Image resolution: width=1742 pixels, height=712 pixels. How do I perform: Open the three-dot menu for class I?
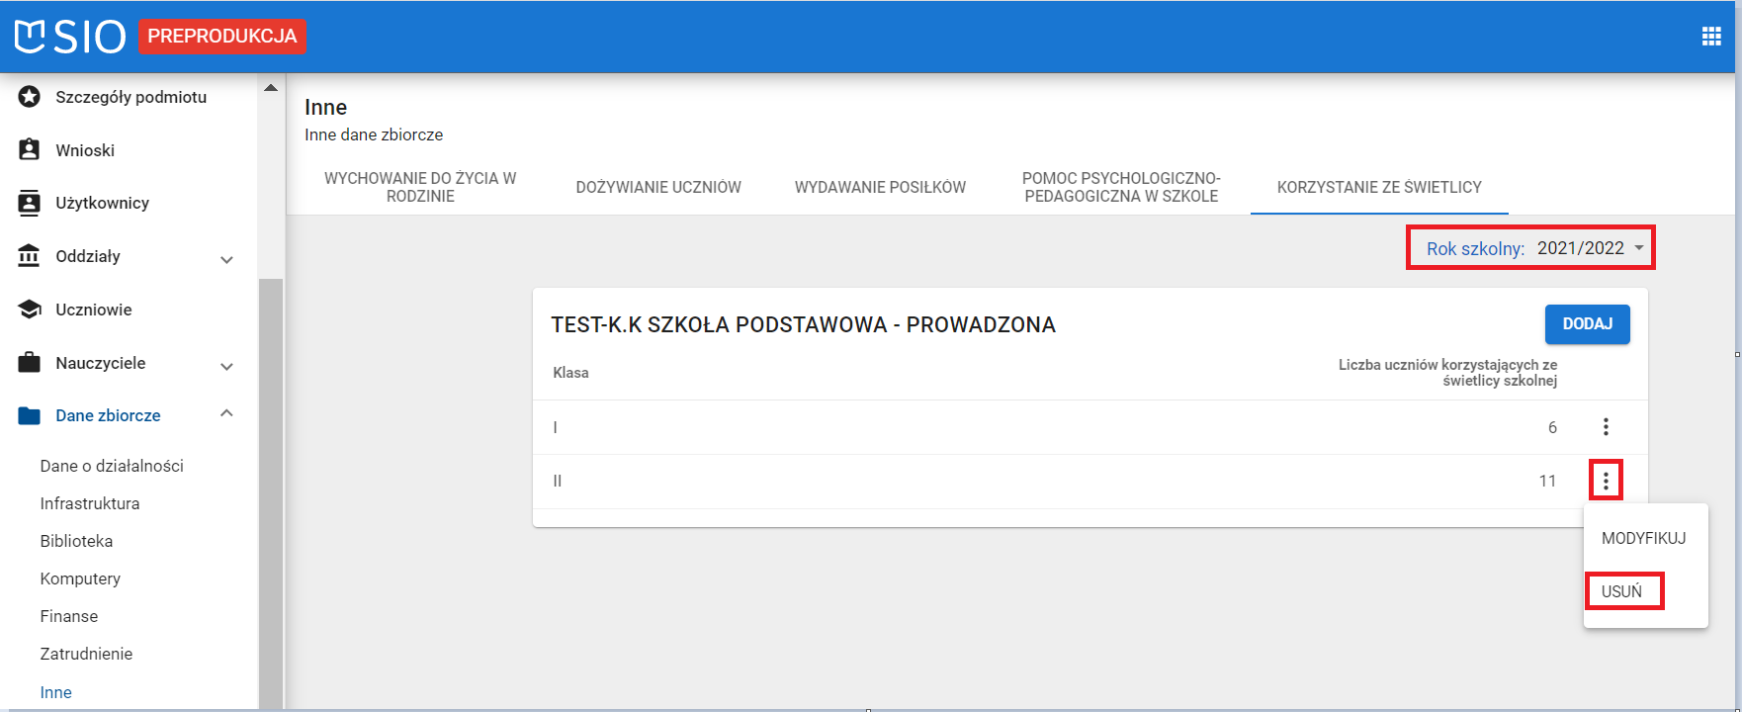point(1606,427)
